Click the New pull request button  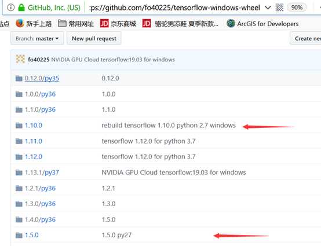pos(94,38)
